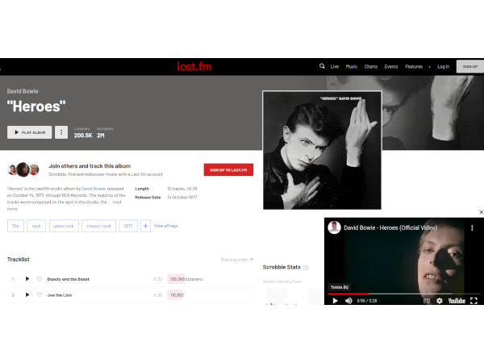Open the Events page
This screenshot has width=484, height=363.
click(391, 67)
